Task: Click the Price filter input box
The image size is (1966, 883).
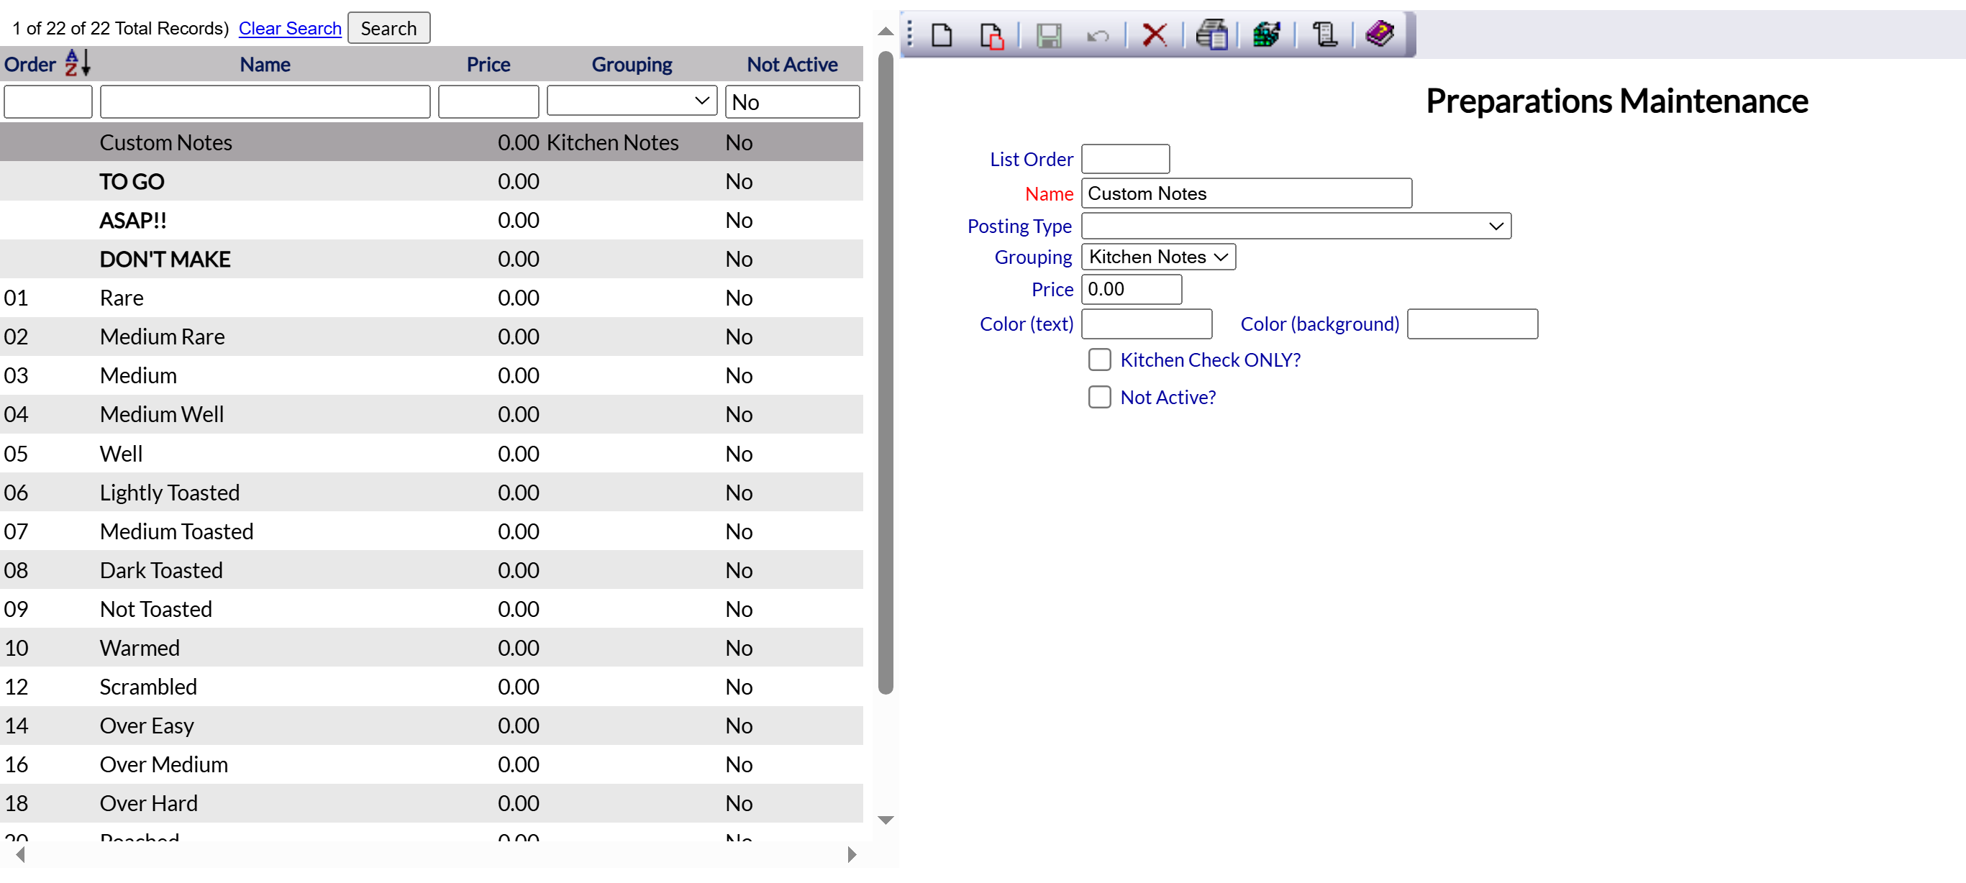Action: [x=488, y=101]
